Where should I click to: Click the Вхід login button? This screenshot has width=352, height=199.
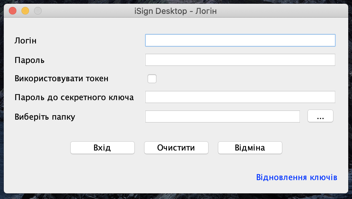pyautogui.click(x=102, y=147)
